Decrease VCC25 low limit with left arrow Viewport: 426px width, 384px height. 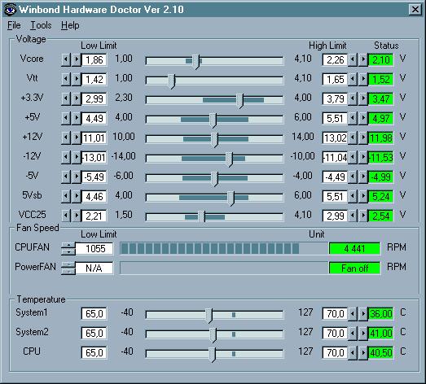coord(66,216)
